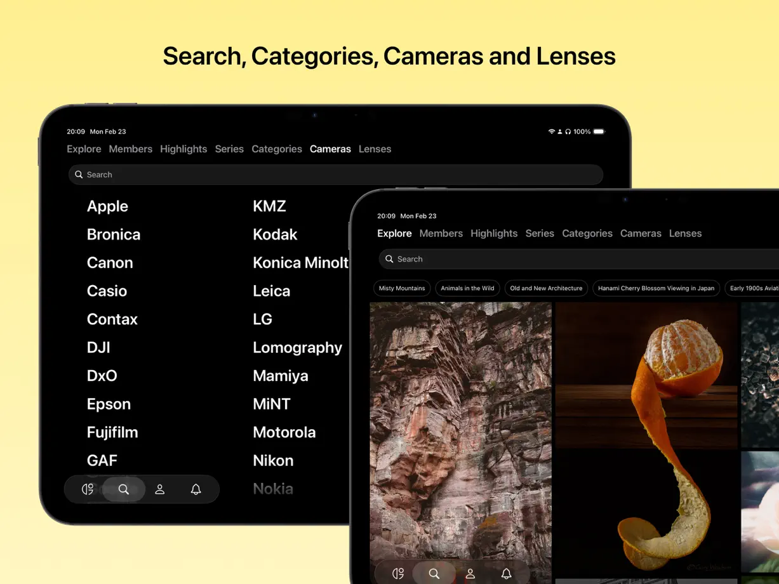Select the Series tab on the Cameras screen
Screen dimensions: 779x584
[229, 149]
